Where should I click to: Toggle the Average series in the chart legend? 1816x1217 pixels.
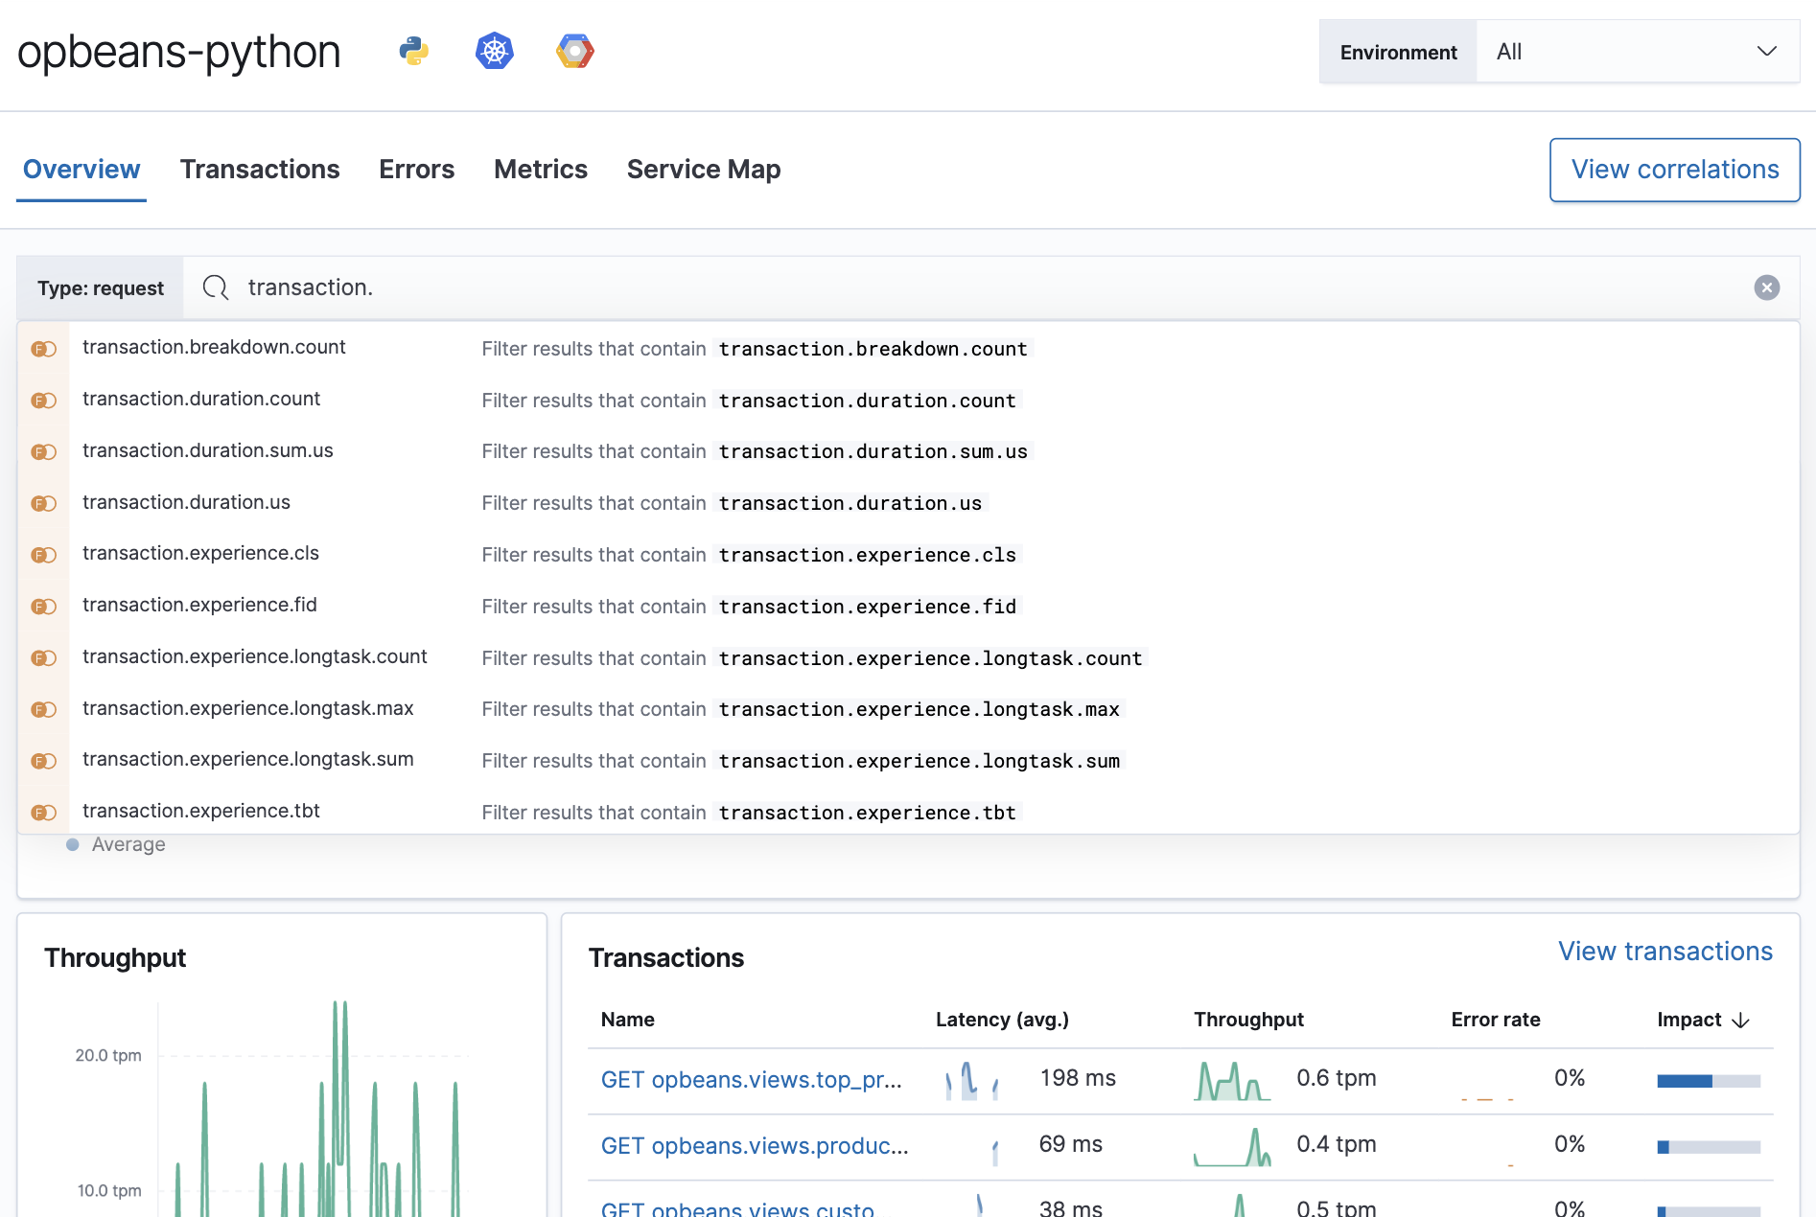115,844
